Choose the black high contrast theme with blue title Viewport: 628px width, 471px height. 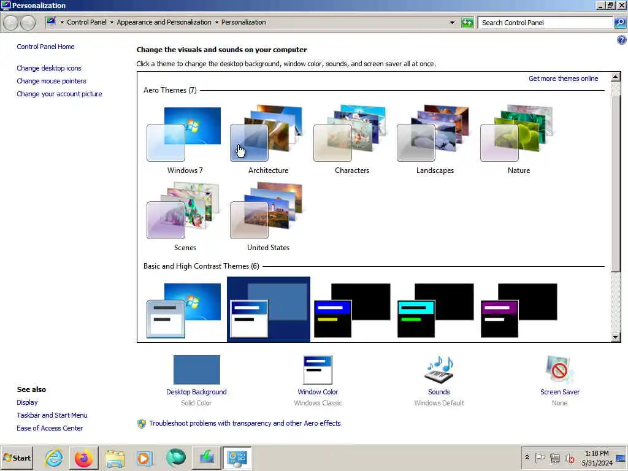(351, 310)
